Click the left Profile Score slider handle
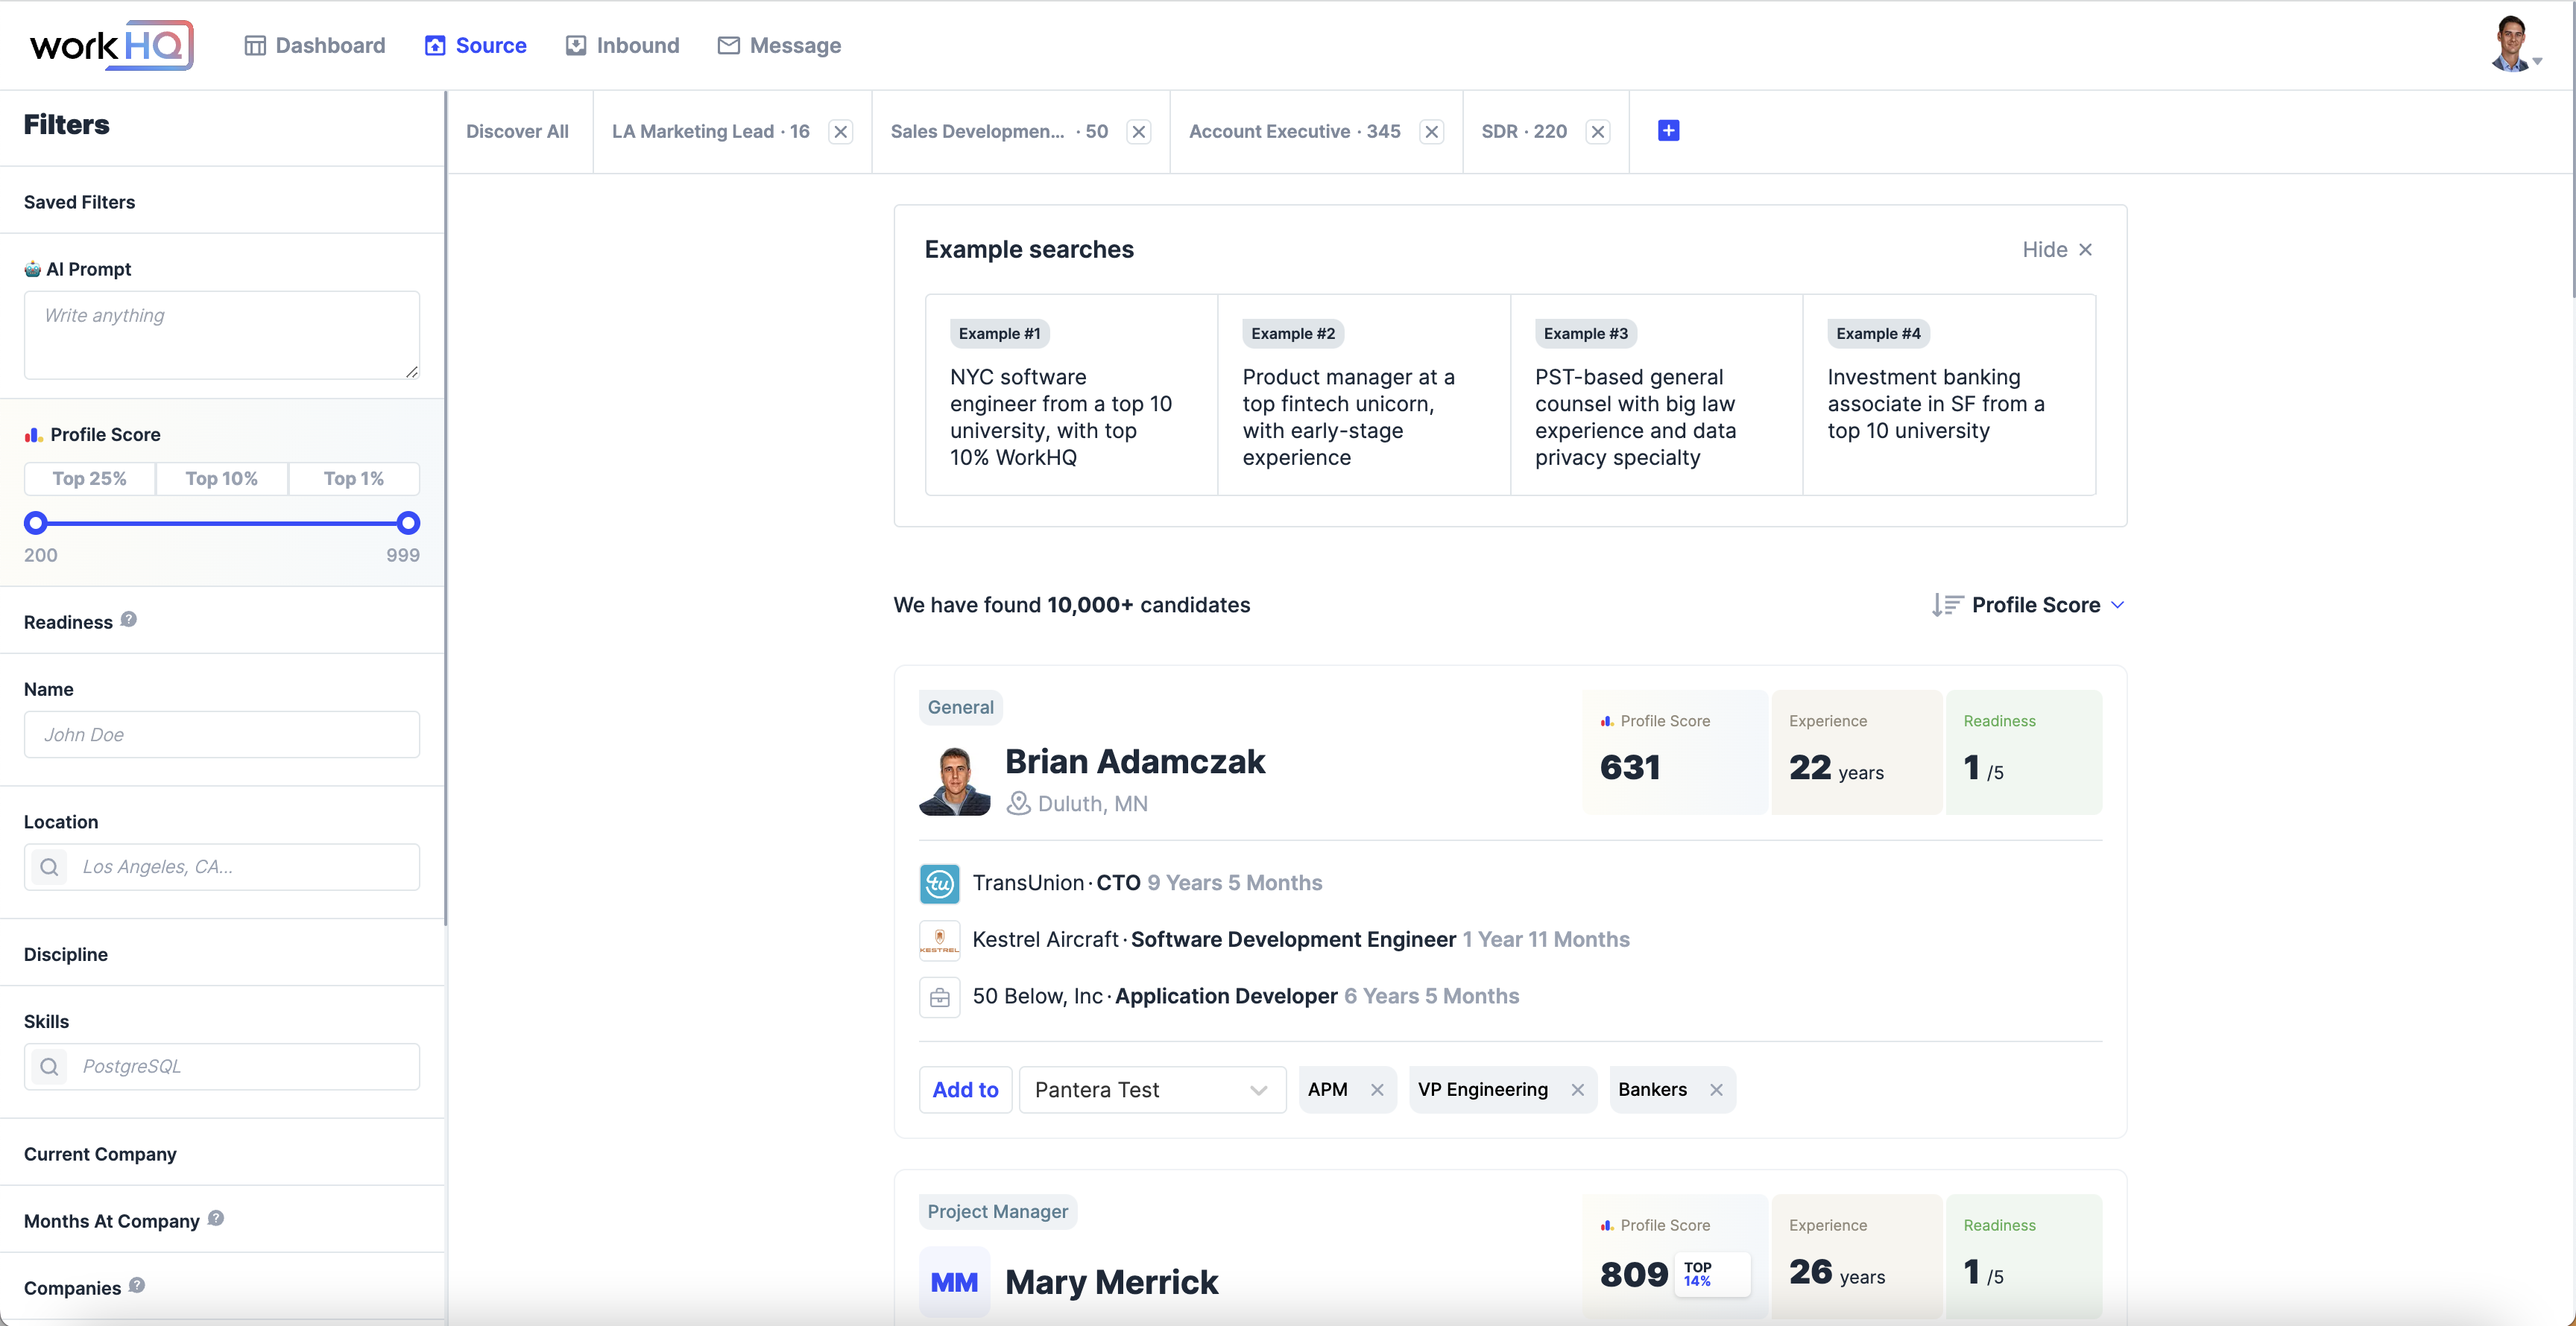Screen dimensions: 2576x1326 [36, 523]
